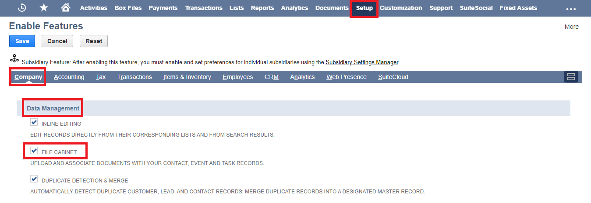591x203 pixels.
Task: Open the three-dot overflow menu
Action: click(x=571, y=9)
